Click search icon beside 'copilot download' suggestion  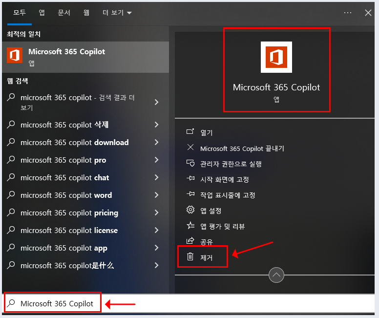11,142
